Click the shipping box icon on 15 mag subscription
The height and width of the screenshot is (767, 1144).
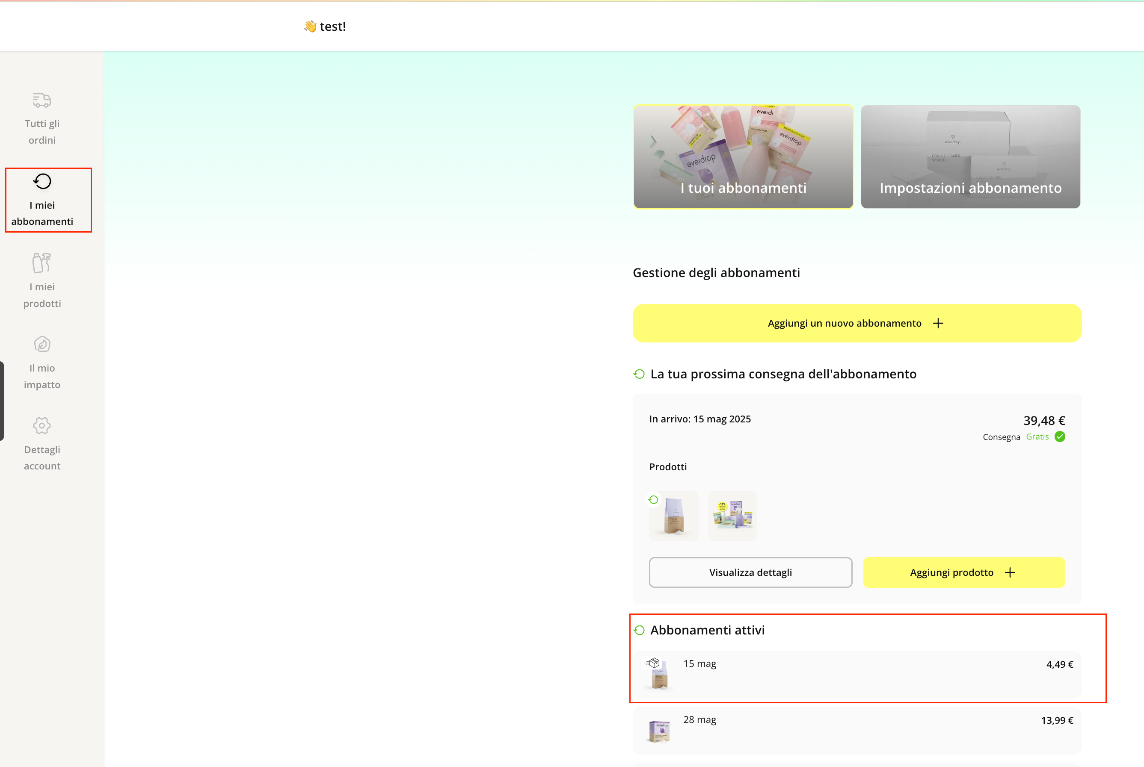(x=652, y=663)
